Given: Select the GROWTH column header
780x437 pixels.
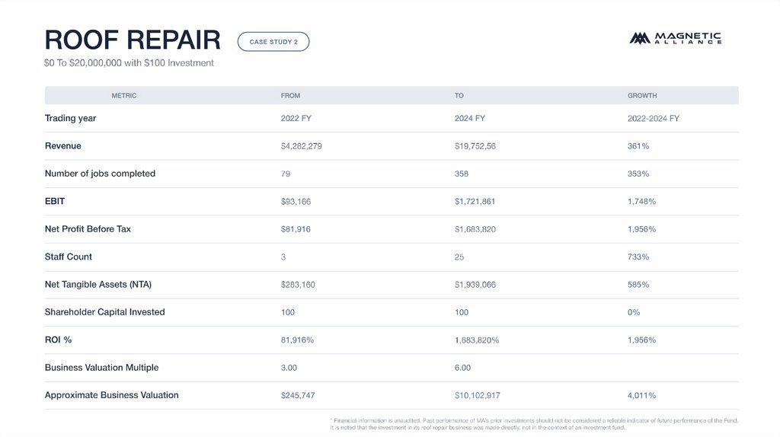Looking at the screenshot, I should (642, 96).
